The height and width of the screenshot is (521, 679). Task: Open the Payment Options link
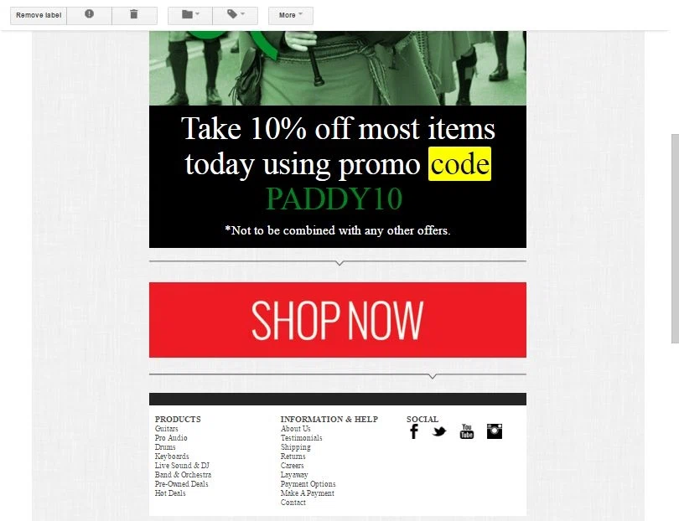tap(308, 484)
